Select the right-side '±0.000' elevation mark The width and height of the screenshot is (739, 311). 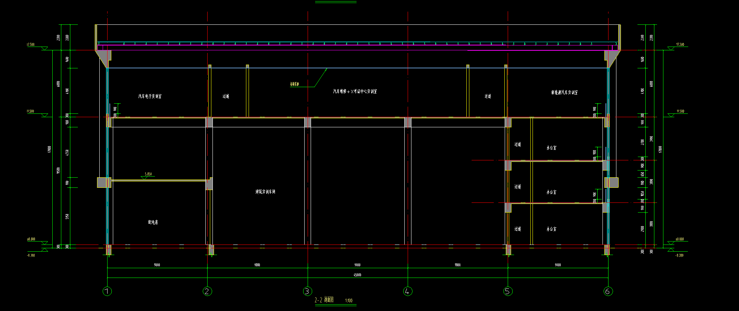[680, 239]
